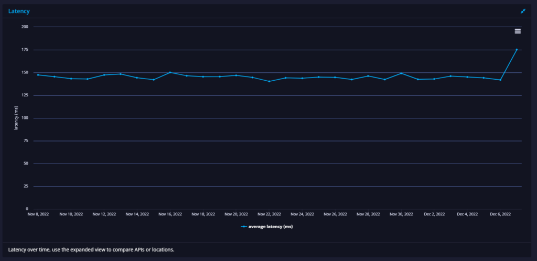Screen dimensions: 537x261
Task: Click the Nov 16, 2022 peak data point
Action: coord(170,72)
